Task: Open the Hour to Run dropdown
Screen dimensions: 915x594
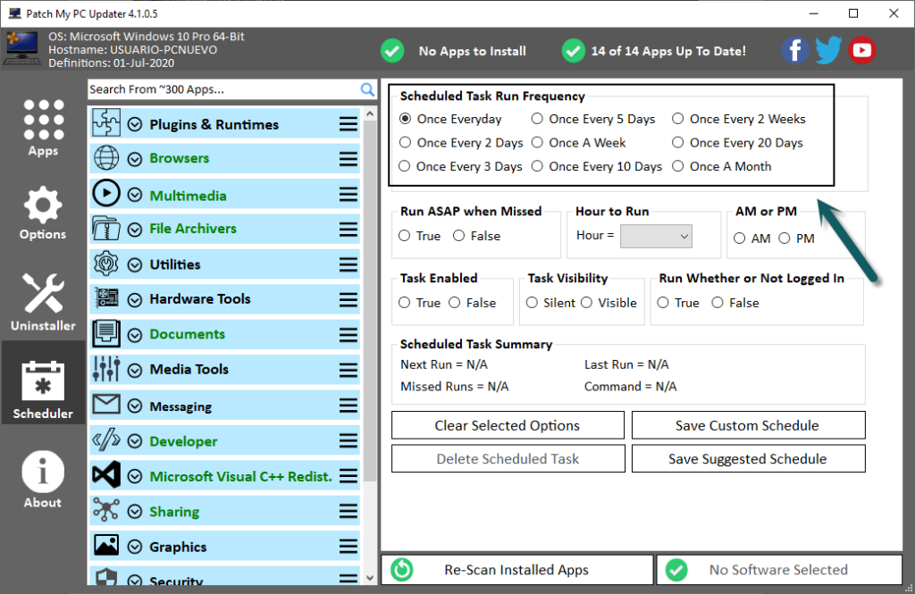Action: pos(656,237)
